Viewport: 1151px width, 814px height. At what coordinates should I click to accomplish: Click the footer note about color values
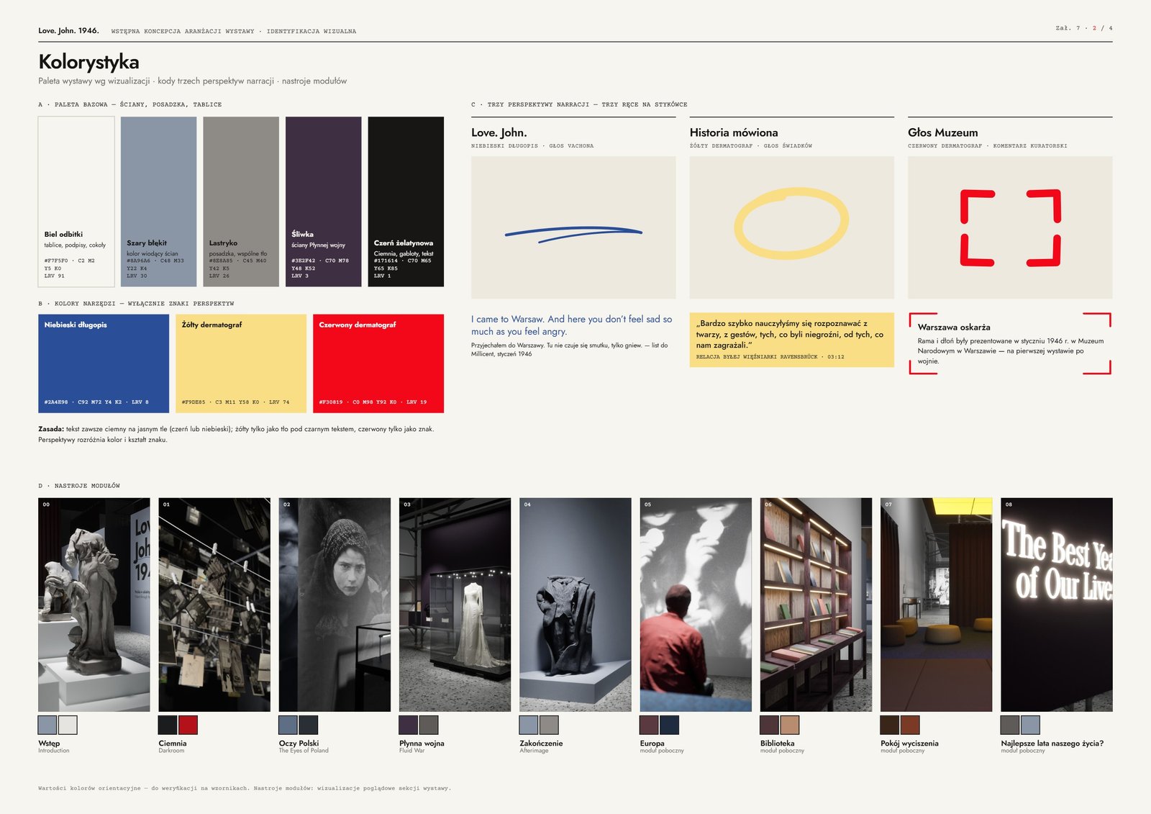pos(245,788)
